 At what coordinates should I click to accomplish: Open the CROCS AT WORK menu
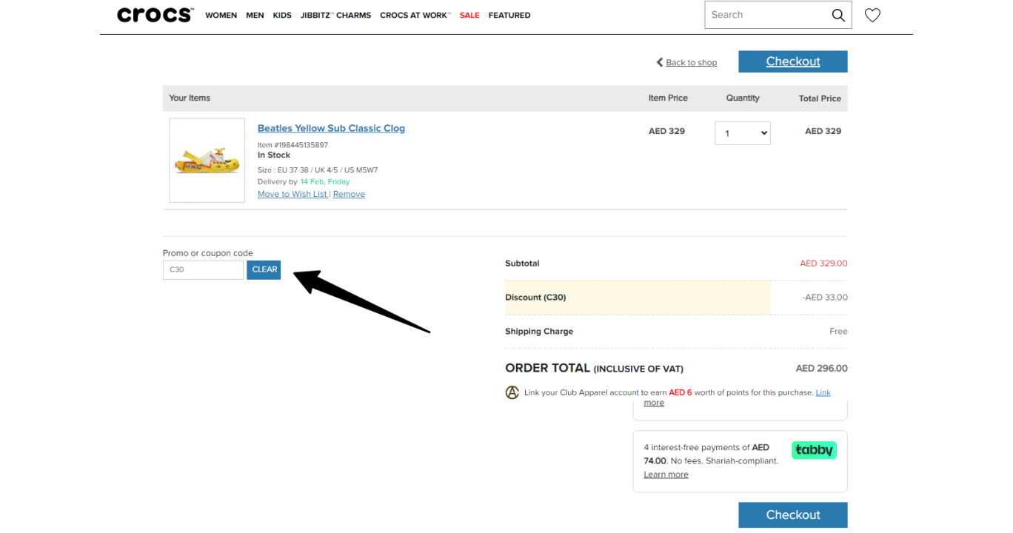415,16
